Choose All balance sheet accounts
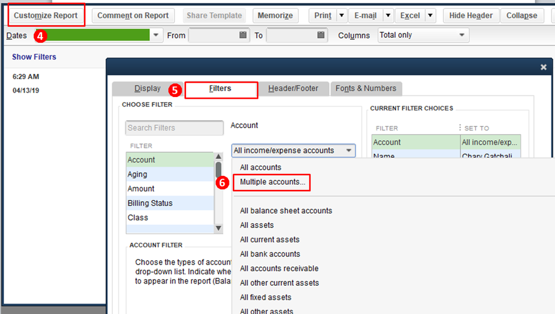 coord(286,211)
